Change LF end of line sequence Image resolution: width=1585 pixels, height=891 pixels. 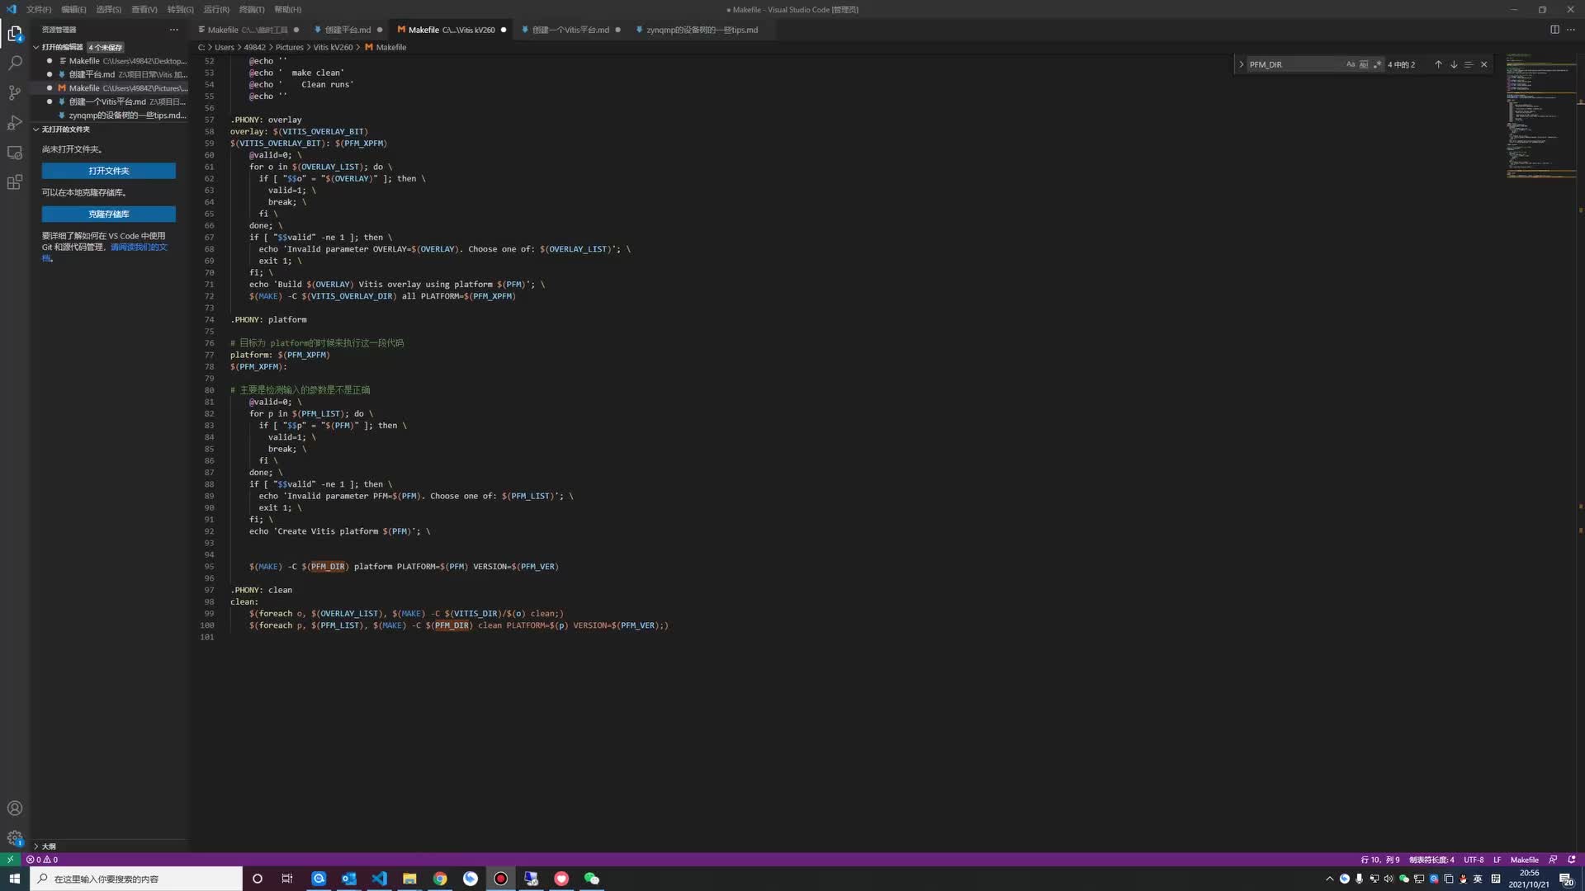[x=1497, y=860]
